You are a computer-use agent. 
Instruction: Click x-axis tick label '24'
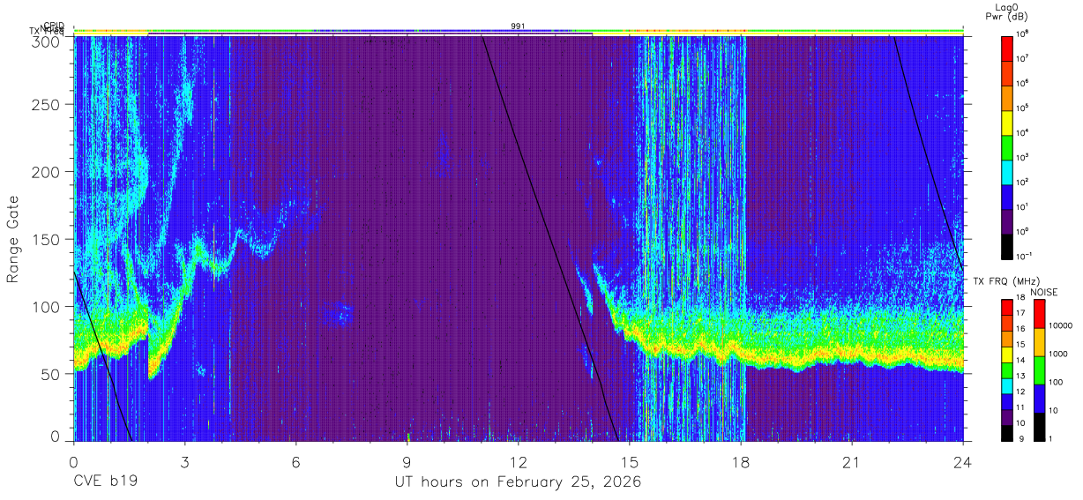[x=962, y=463]
